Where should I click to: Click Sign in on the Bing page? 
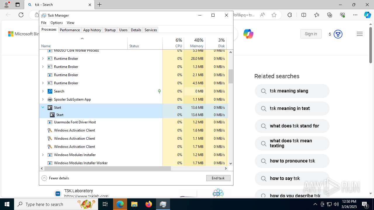[311, 34]
